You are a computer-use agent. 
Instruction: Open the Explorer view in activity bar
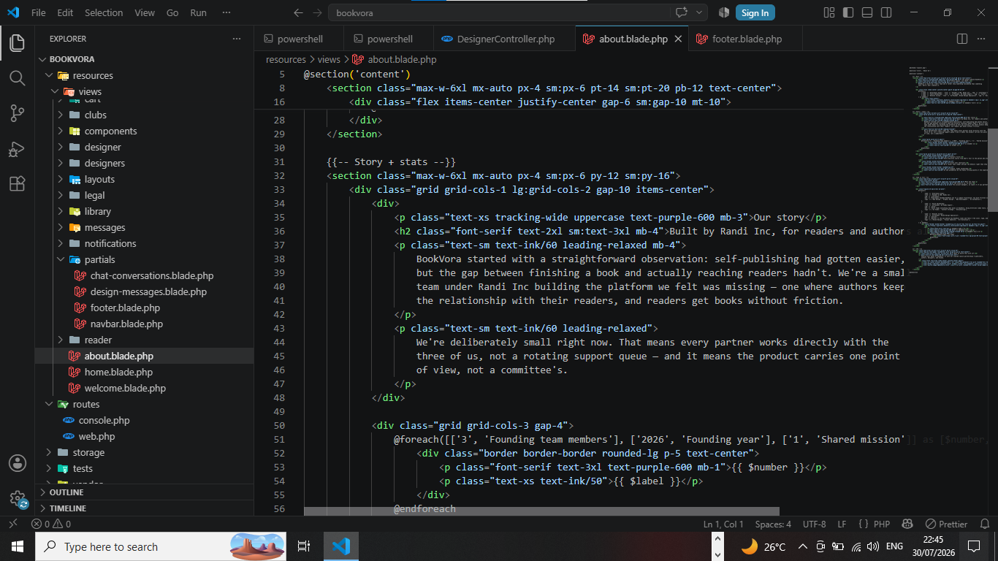(x=17, y=43)
